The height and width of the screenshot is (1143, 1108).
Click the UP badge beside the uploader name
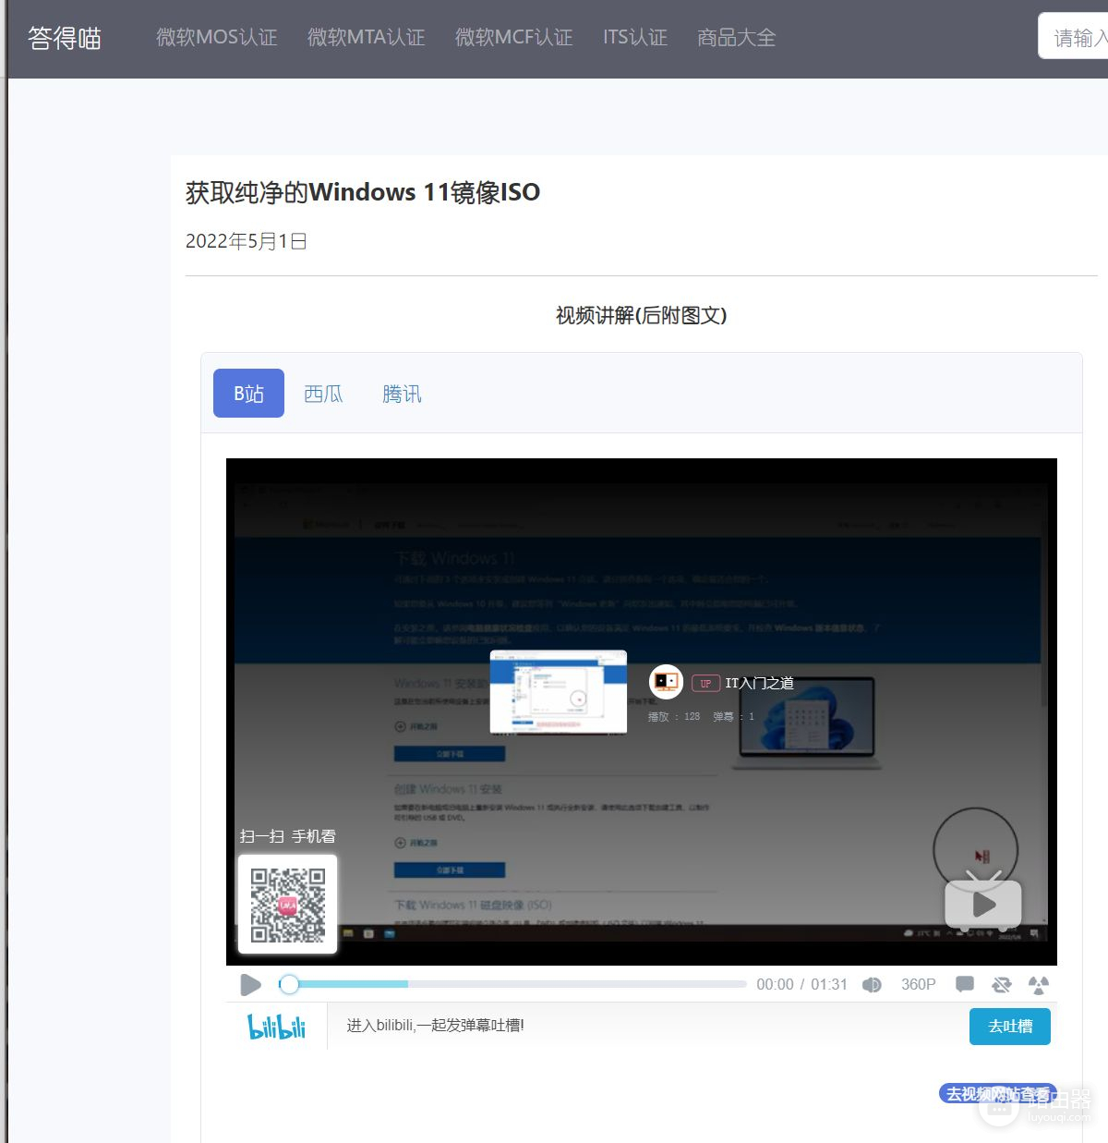(x=705, y=684)
